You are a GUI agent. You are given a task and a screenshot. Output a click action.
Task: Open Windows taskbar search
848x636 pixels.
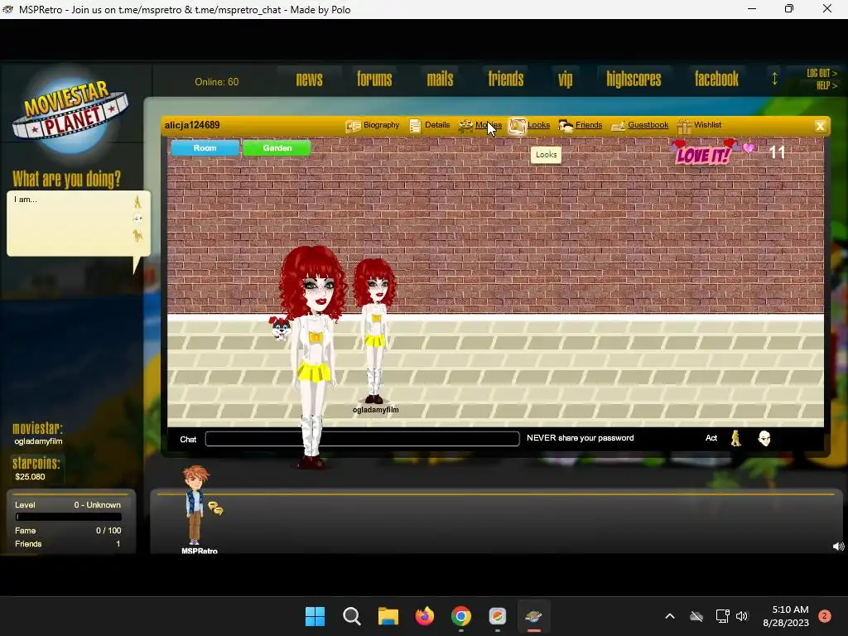[351, 616]
